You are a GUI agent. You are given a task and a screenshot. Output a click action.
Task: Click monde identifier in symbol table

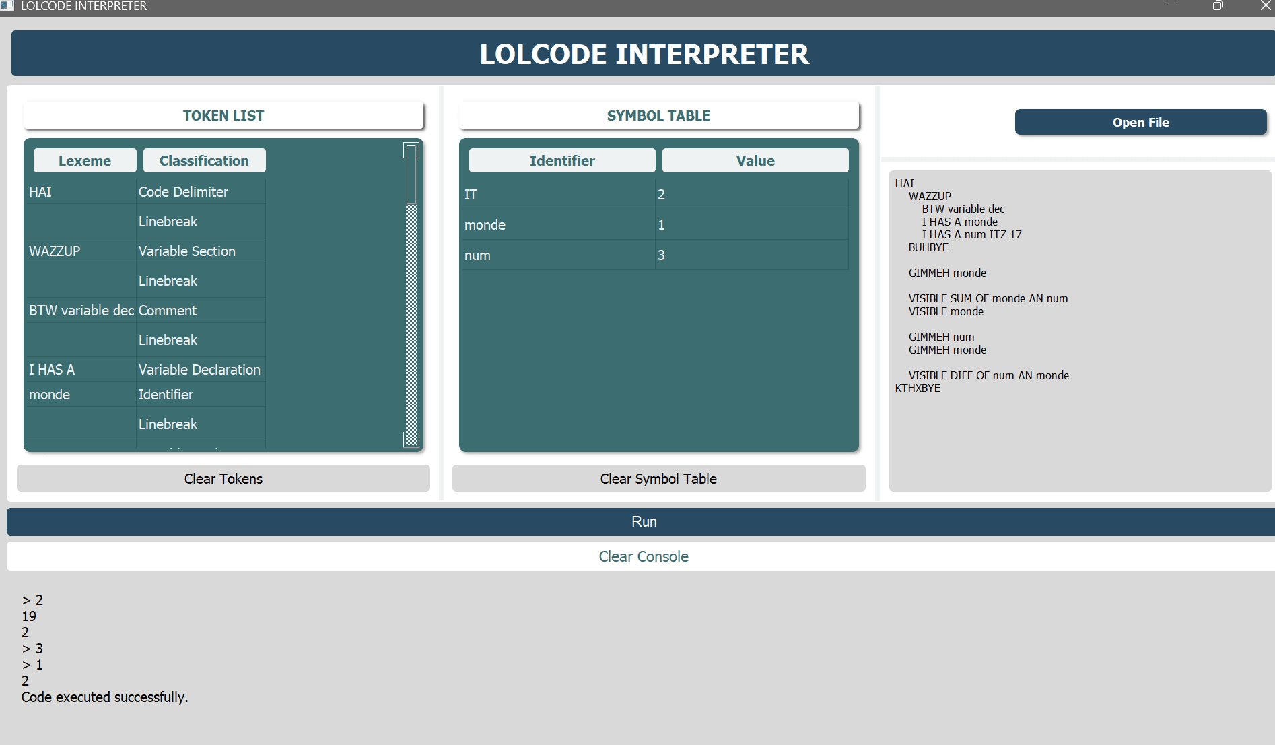[x=558, y=225]
